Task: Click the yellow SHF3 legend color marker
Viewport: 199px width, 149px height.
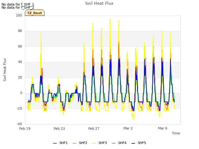Action: click(x=94, y=143)
